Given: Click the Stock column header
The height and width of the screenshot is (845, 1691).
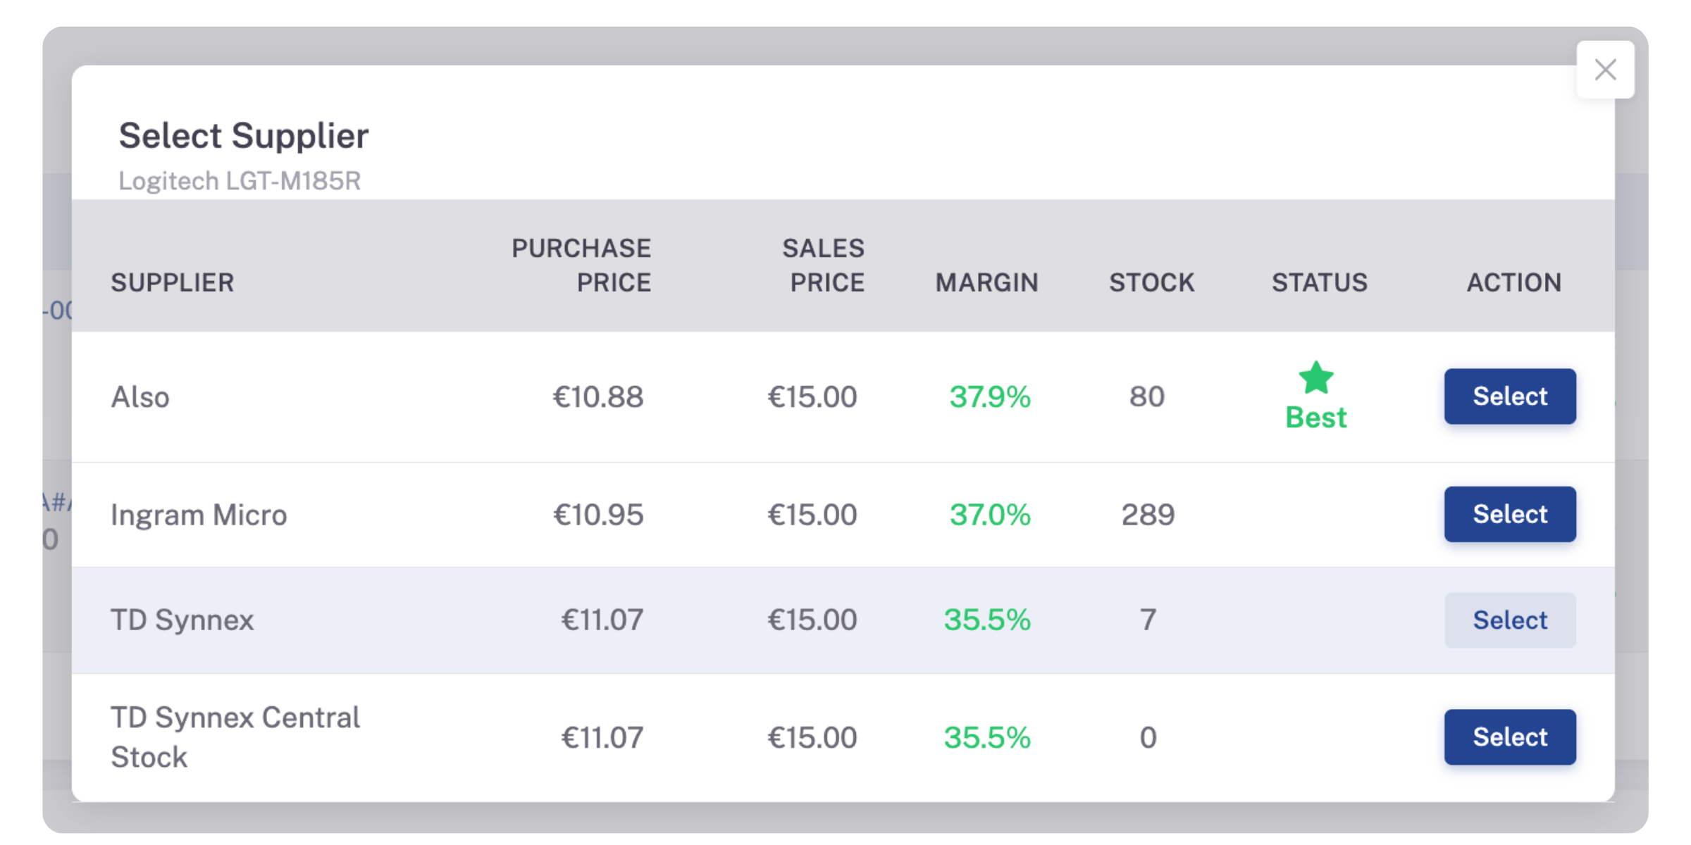Looking at the screenshot, I should [x=1152, y=282].
